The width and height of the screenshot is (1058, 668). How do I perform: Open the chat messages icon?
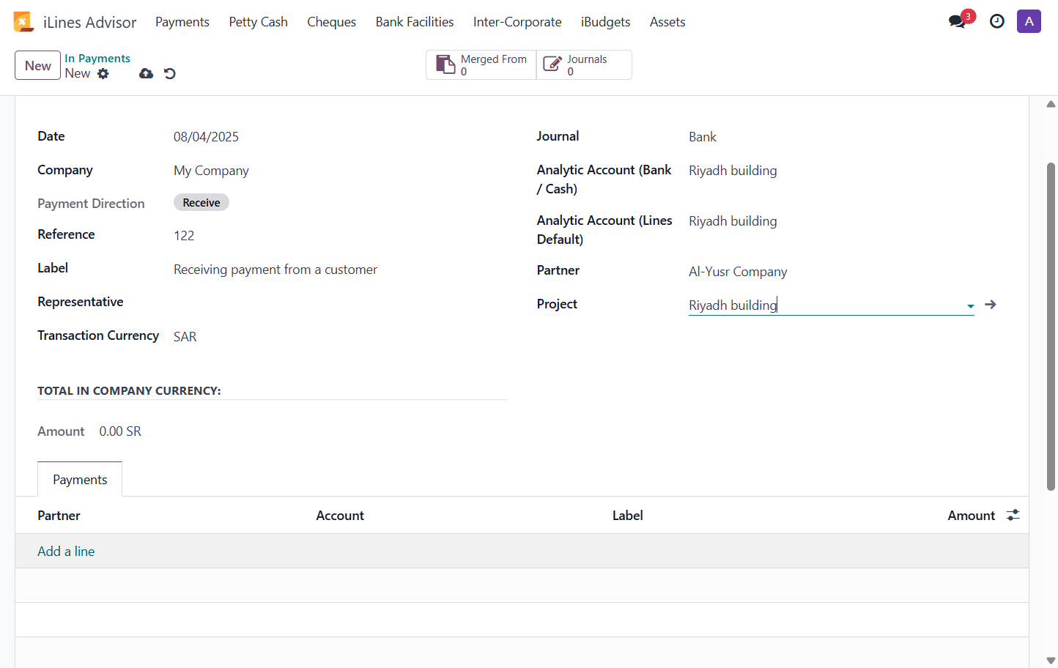pyautogui.click(x=957, y=21)
